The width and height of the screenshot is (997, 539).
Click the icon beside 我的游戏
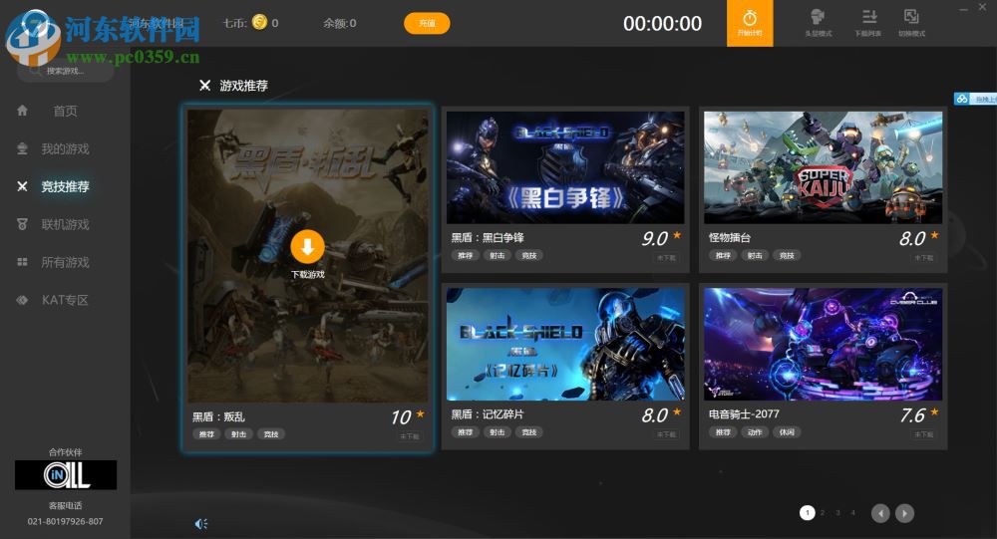22,148
